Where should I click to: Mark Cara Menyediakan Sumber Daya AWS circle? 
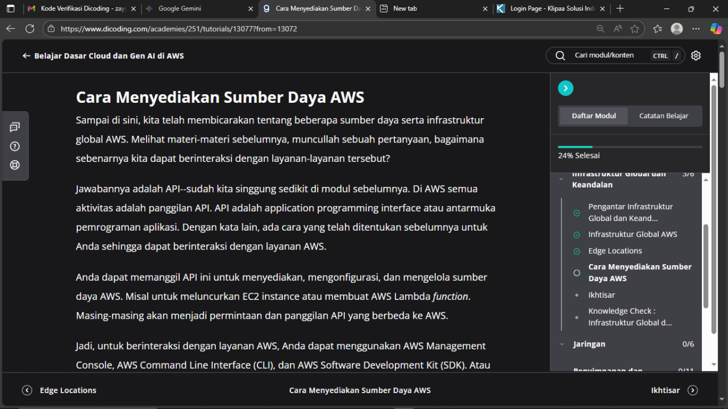[x=577, y=273]
